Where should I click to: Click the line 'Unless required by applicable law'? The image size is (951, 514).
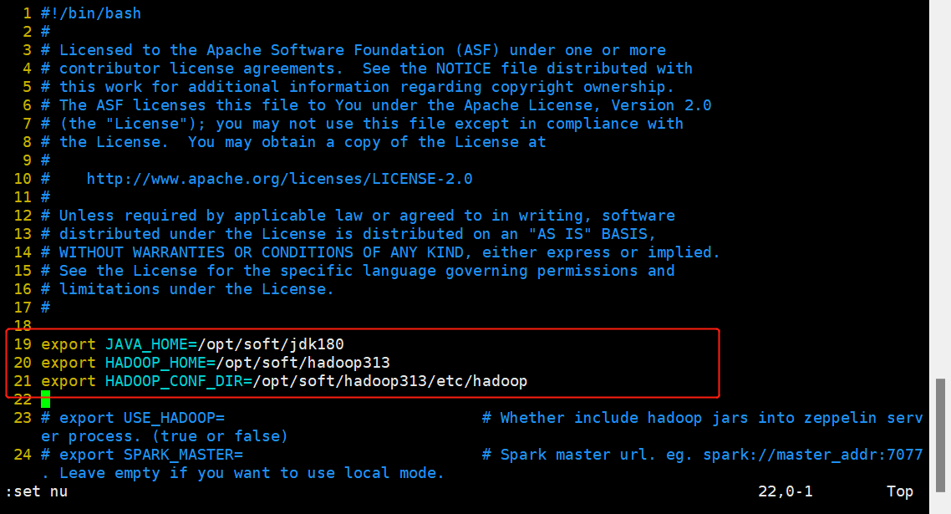(358, 216)
